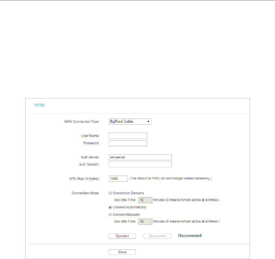275x259 pixels.
Task: Click the User Name label
Action: [90, 136]
